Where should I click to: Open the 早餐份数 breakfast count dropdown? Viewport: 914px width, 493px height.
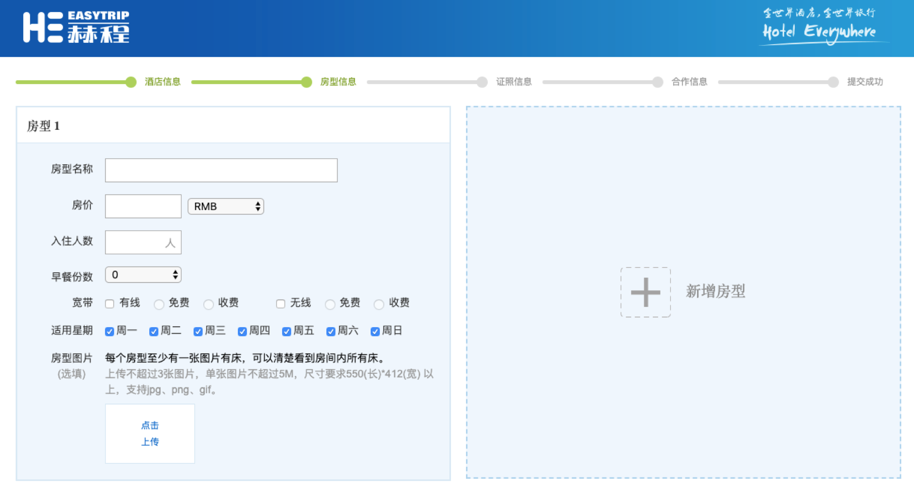point(143,275)
